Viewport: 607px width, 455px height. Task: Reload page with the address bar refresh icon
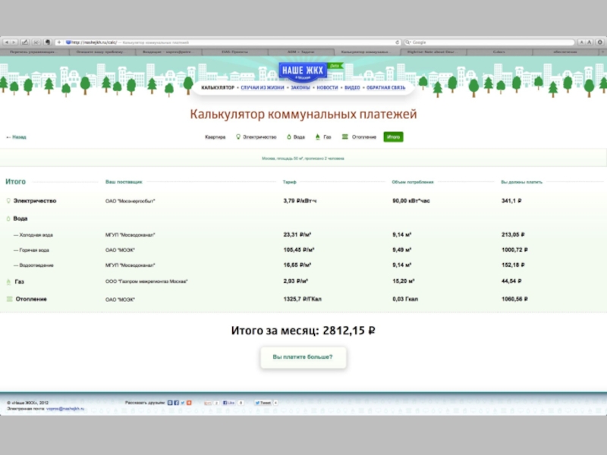click(x=397, y=42)
